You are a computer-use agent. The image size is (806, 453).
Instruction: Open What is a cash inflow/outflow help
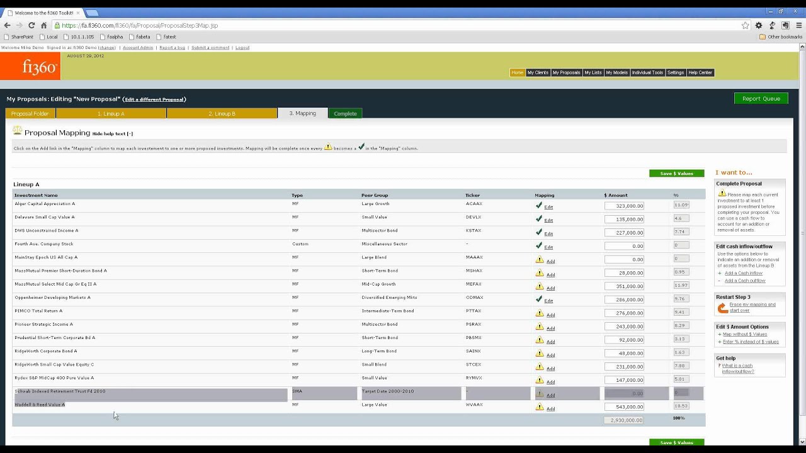[737, 368]
